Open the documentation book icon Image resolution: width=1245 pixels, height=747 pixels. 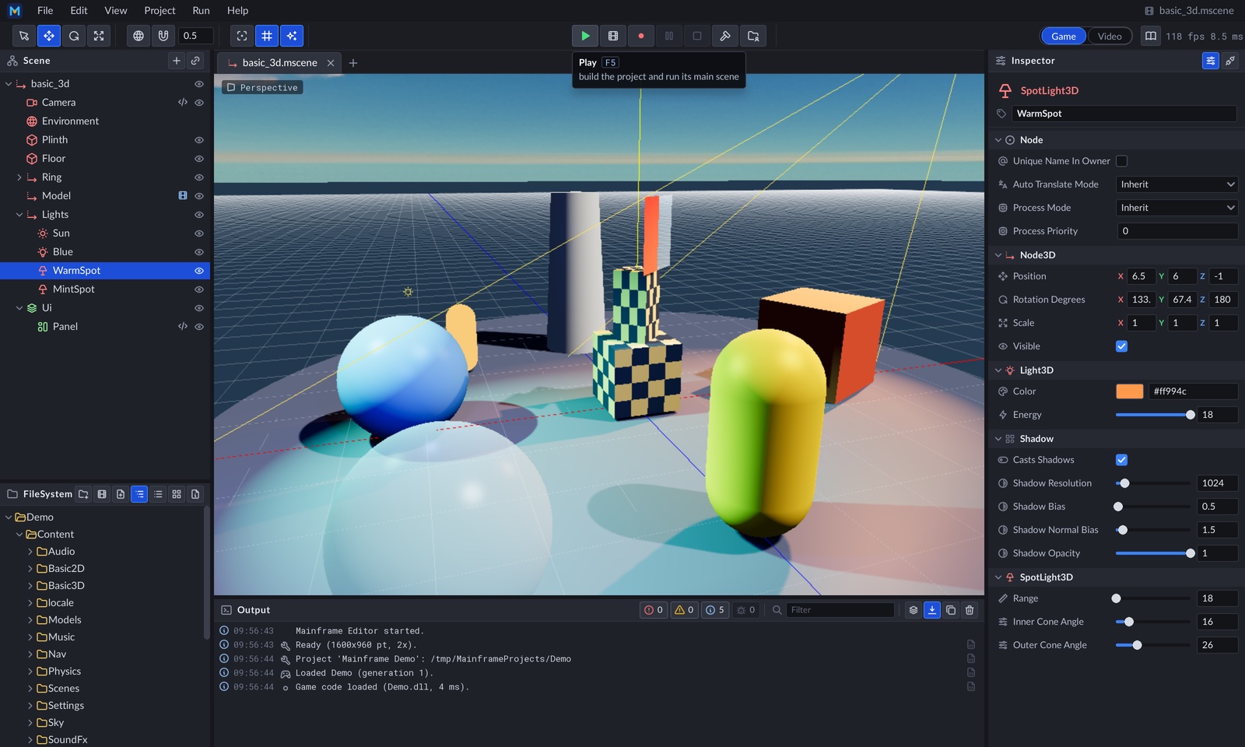1151,36
